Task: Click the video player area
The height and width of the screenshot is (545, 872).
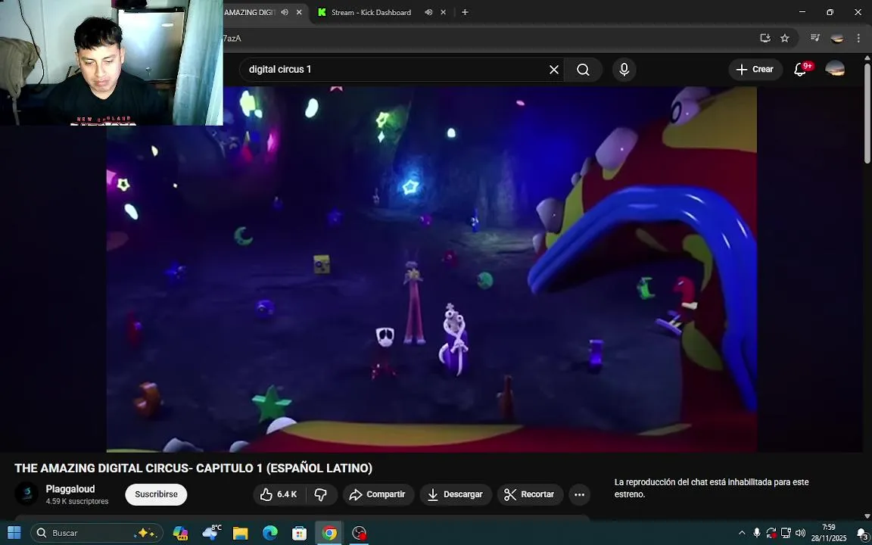Action: [431, 269]
